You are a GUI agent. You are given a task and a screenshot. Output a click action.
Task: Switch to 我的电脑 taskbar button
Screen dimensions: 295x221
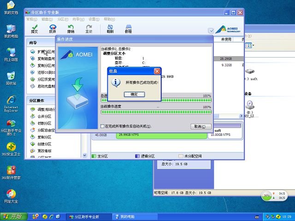[x=135, y=217]
